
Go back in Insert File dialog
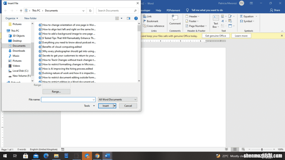coord(6,11)
